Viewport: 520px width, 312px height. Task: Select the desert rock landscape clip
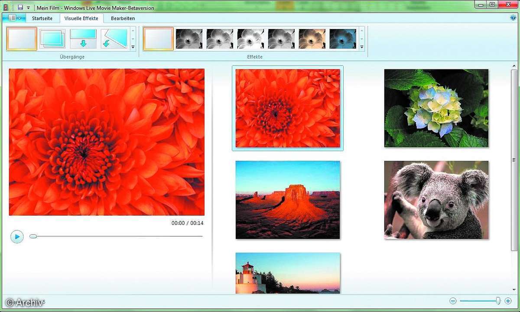pyautogui.click(x=288, y=200)
